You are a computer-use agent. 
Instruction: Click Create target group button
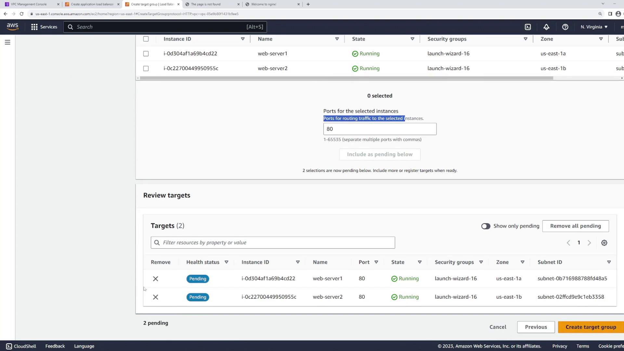point(591,327)
